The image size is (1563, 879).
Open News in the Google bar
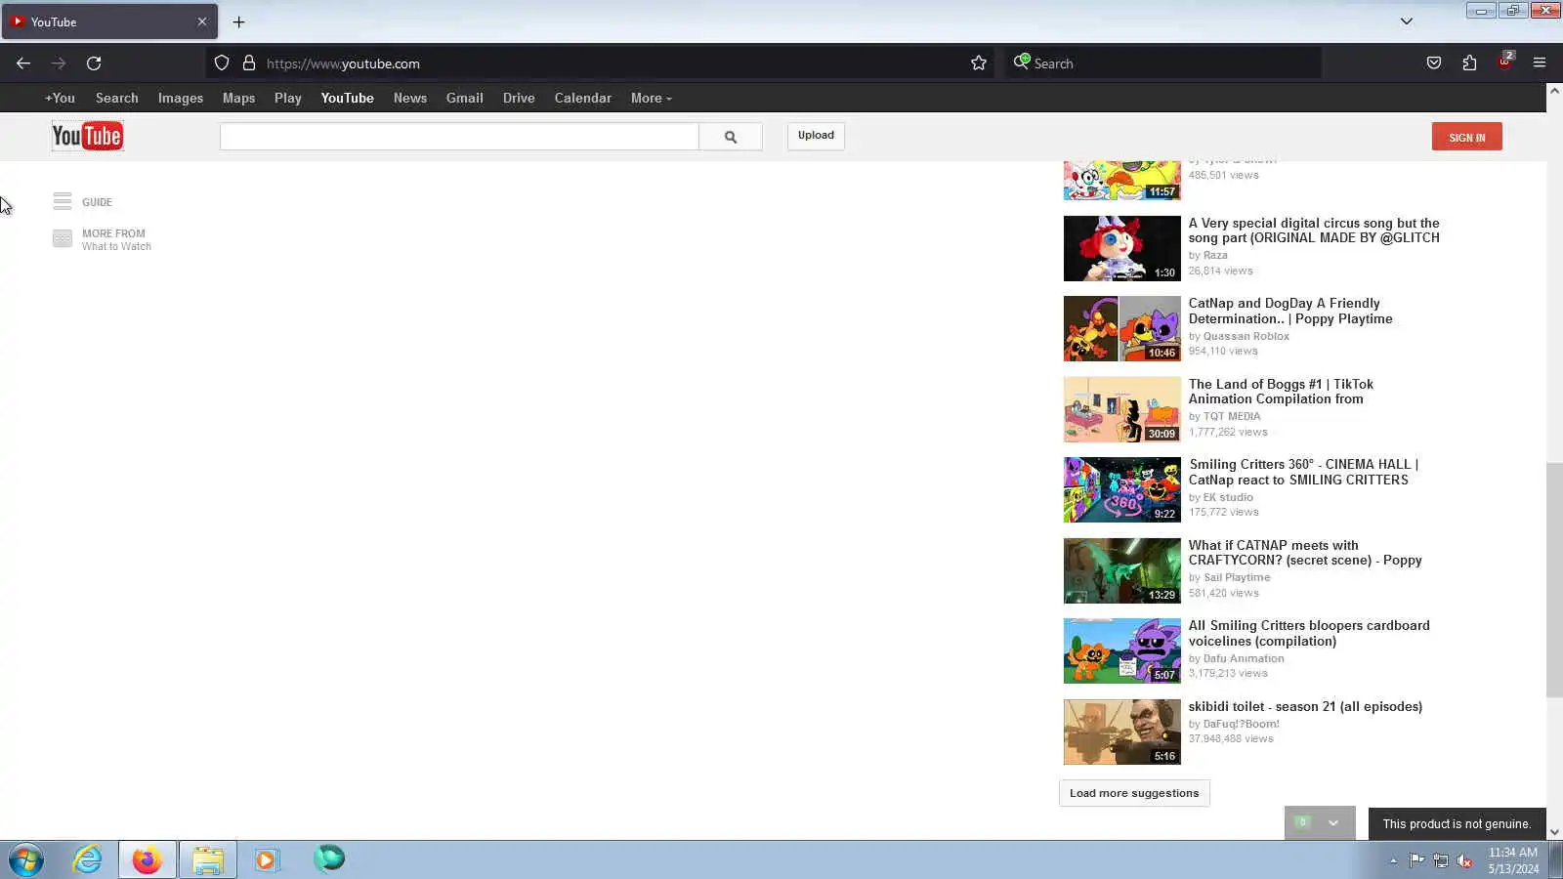[410, 98]
